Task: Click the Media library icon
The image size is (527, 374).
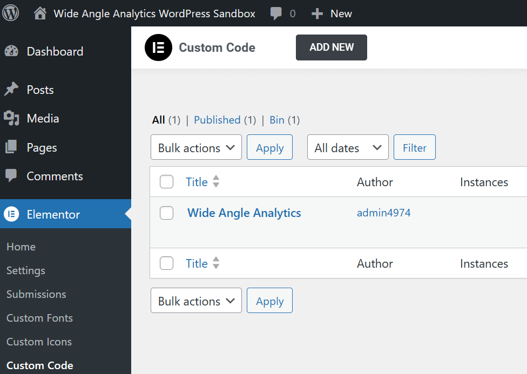Action: pyautogui.click(x=11, y=118)
